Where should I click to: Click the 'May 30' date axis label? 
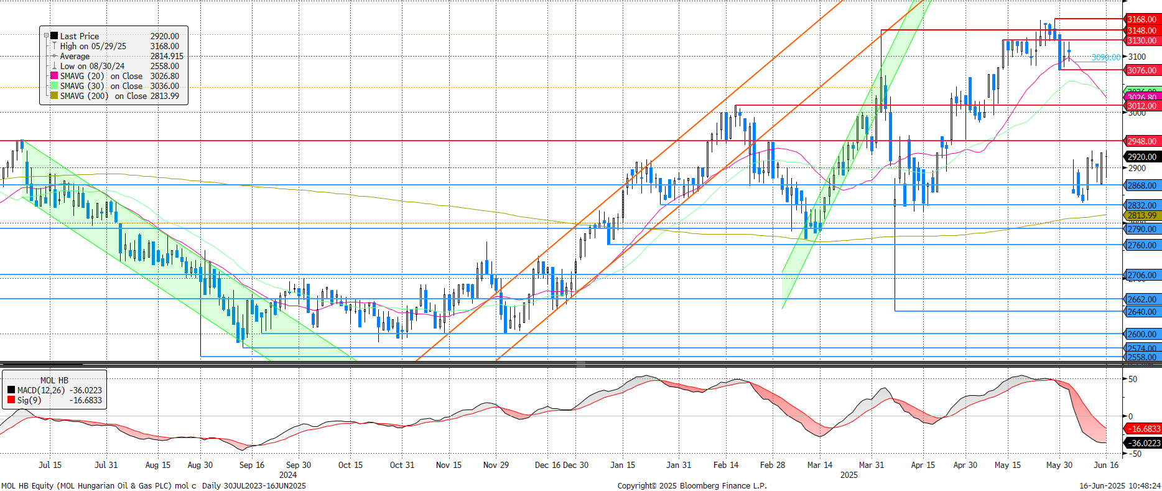click(1059, 465)
